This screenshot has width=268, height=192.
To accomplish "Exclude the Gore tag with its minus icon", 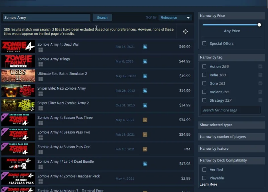I will click(x=260, y=83).
